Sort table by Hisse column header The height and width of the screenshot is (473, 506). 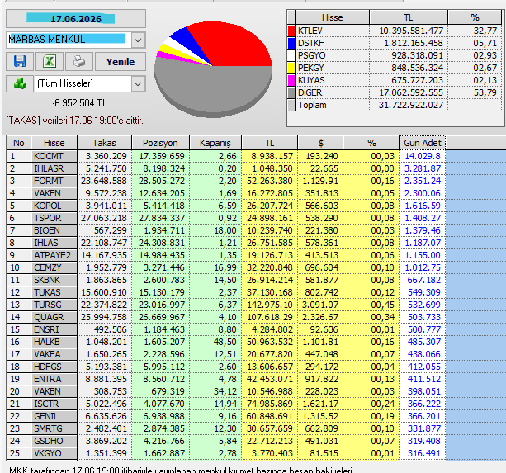[x=54, y=143]
